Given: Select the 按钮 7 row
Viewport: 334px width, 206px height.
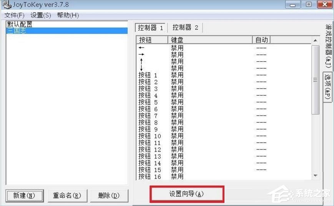Looking at the screenshot, I should [224, 116].
